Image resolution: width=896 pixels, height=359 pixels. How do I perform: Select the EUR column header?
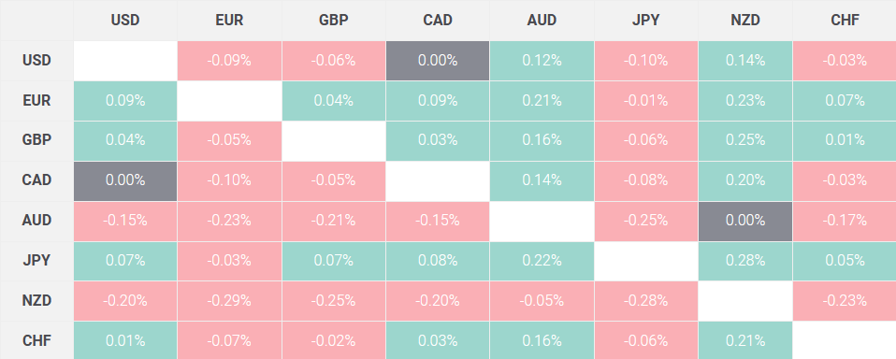coord(230,20)
